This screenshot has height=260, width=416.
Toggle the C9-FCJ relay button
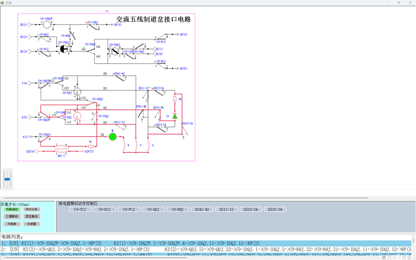click(129, 210)
